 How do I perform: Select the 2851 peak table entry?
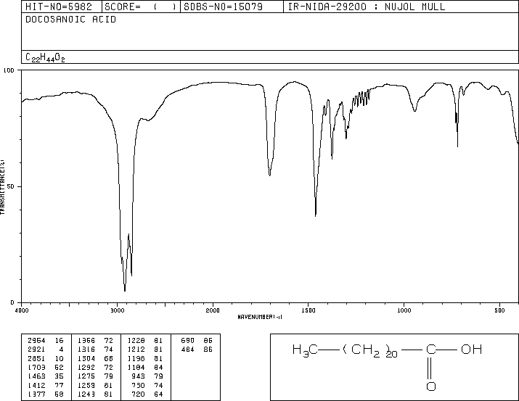pos(46,358)
